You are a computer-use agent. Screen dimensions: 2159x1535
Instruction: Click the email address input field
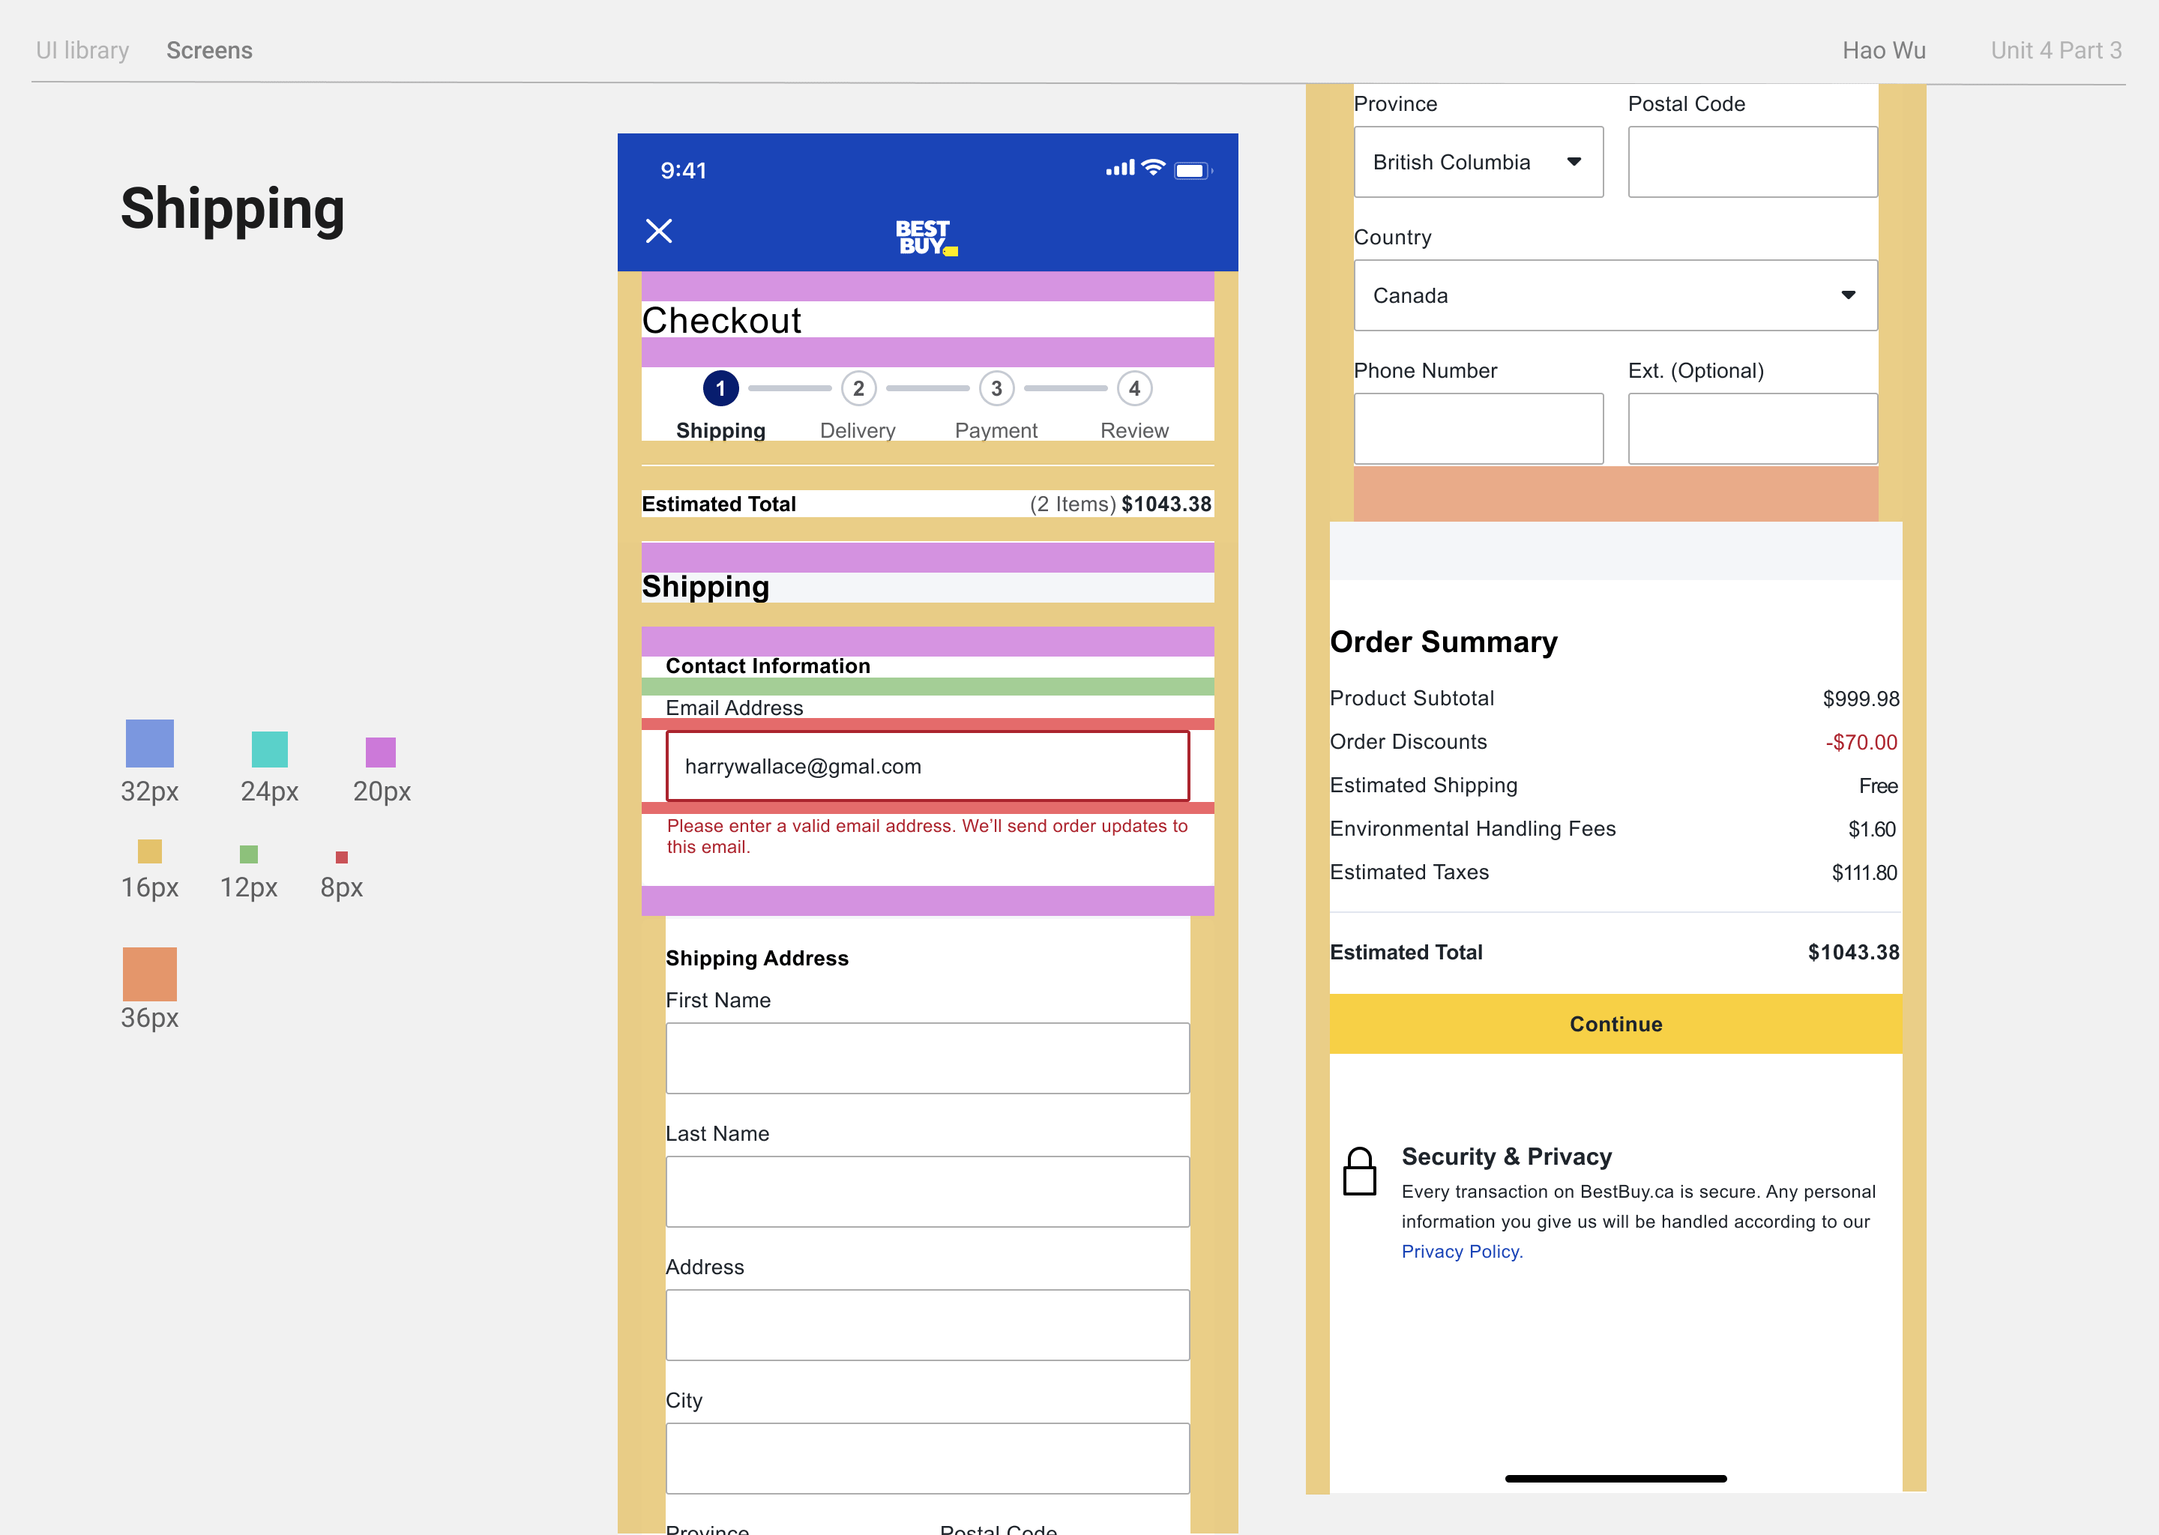pos(927,767)
